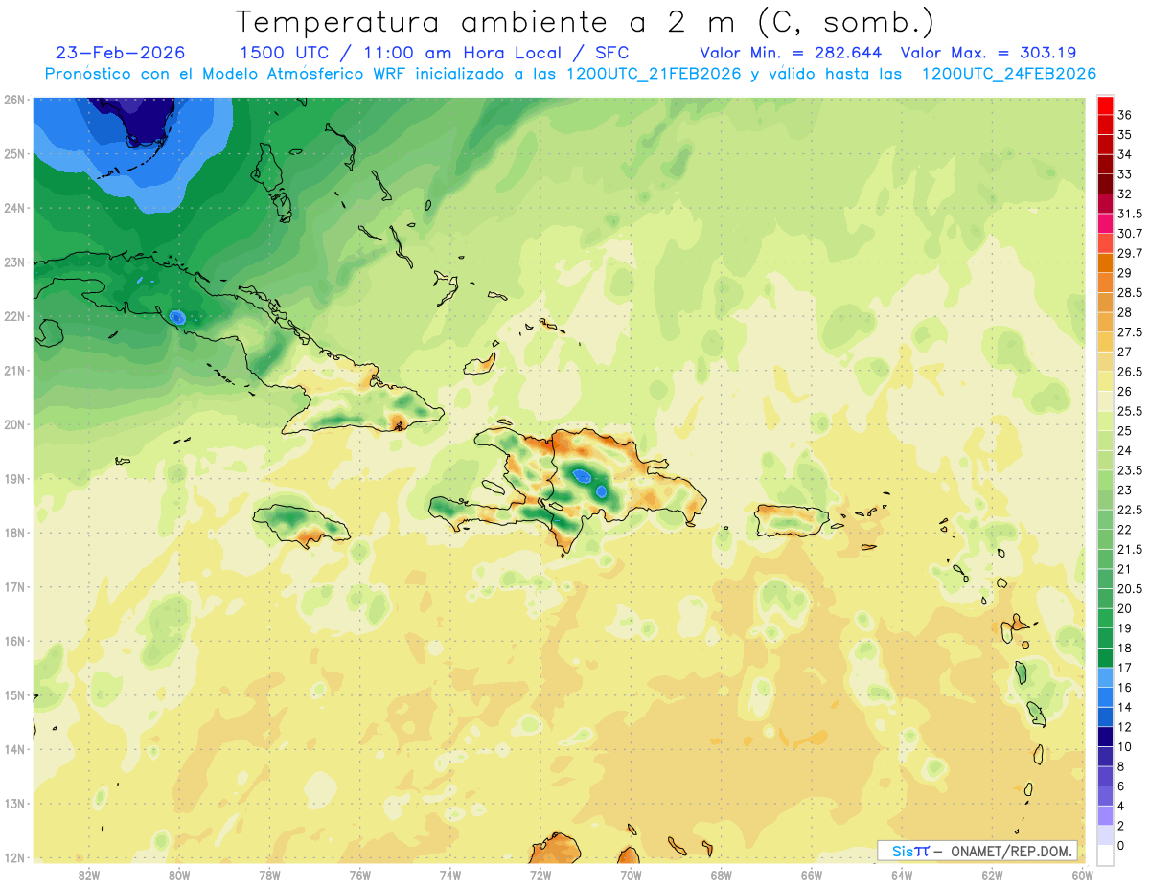Click the color scale value 29.7
1150x888 pixels.
tap(1130, 254)
